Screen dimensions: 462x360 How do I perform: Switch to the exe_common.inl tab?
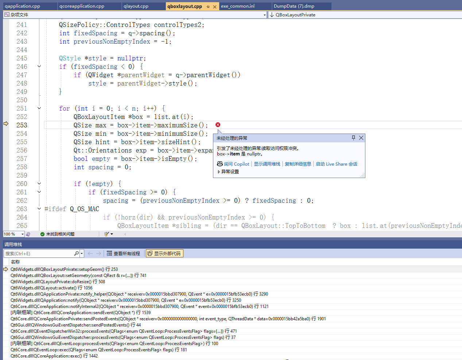coord(238,6)
